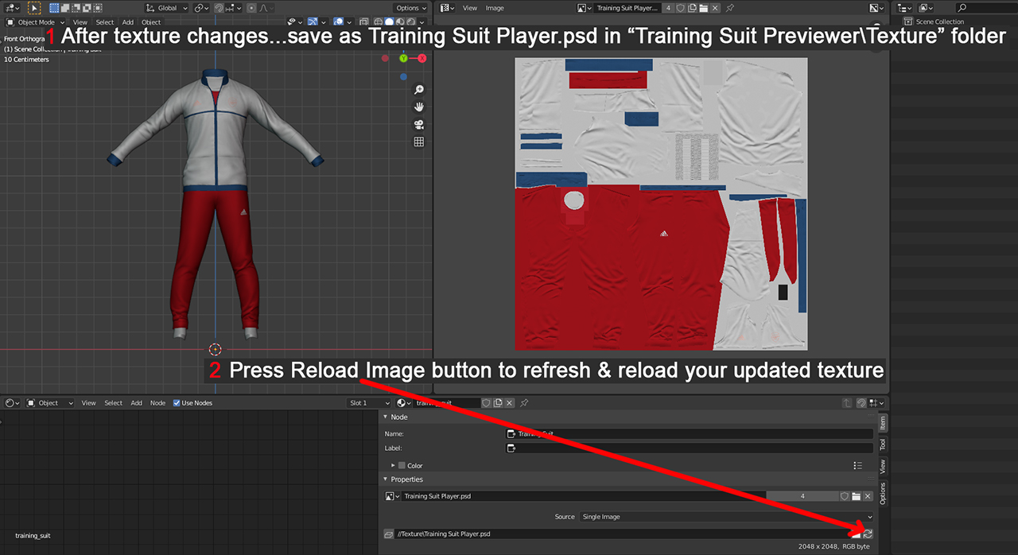The image size is (1018, 555).
Task: Click the green Y axis gizmo
Action: pos(404,58)
